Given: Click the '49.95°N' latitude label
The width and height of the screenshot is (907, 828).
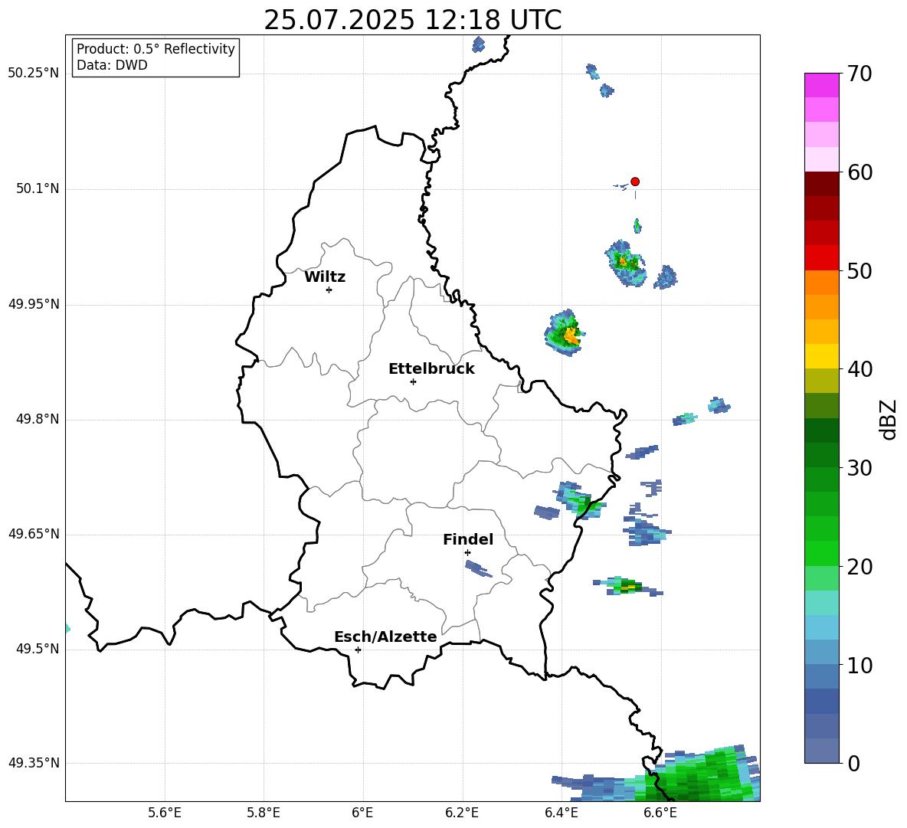Looking at the screenshot, I should pyautogui.click(x=34, y=304).
